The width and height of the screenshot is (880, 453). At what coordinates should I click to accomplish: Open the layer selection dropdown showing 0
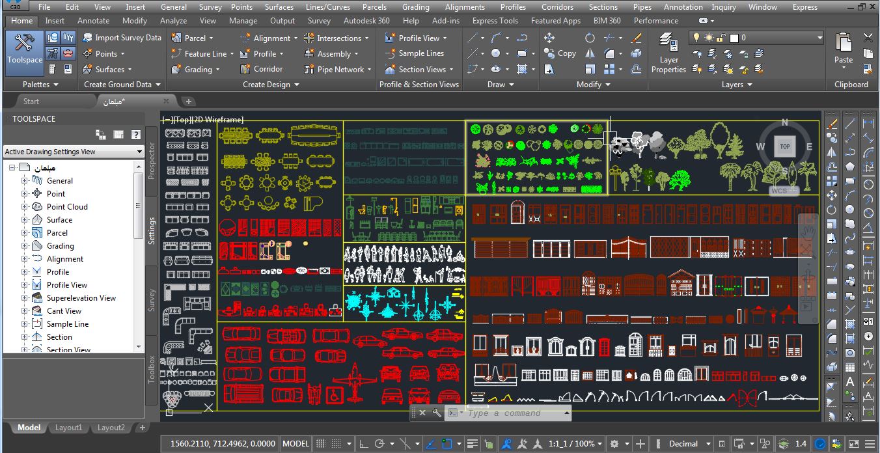point(820,38)
